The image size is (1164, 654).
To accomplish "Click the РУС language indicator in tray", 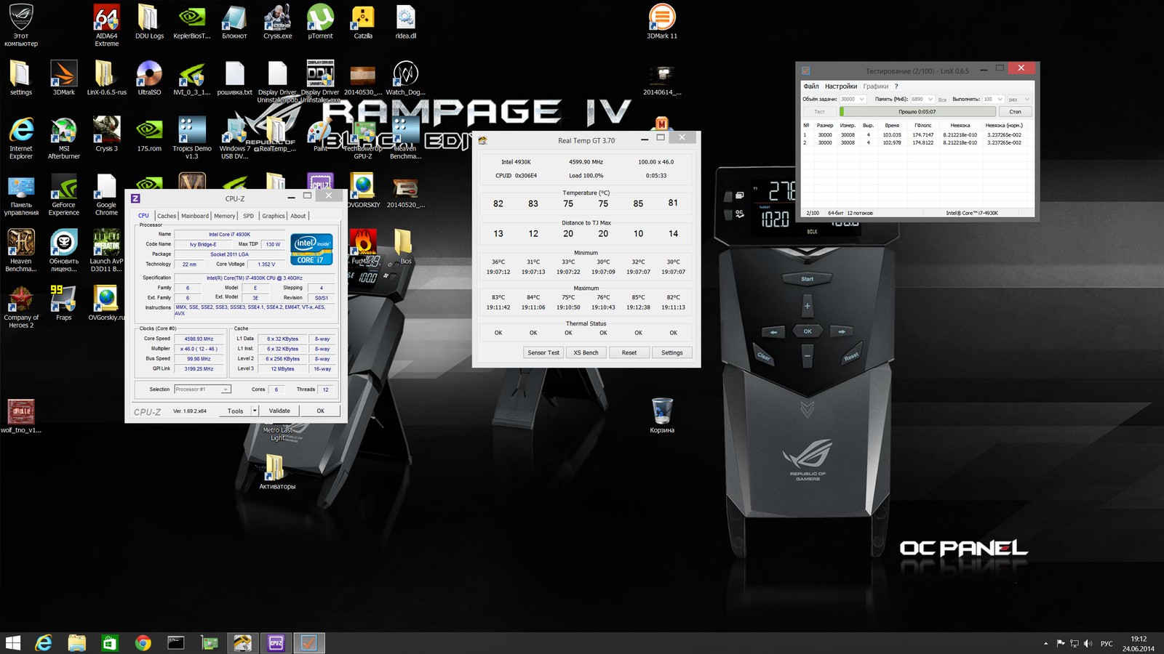I will [1107, 644].
